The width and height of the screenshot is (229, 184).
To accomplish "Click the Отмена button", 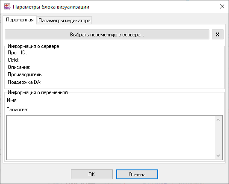I will click(137, 174).
